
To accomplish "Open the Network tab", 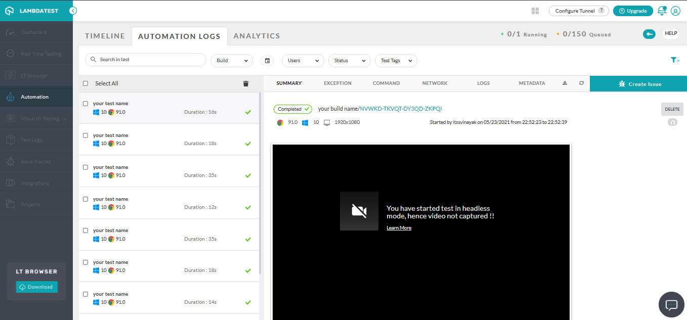I will [435, 83].
